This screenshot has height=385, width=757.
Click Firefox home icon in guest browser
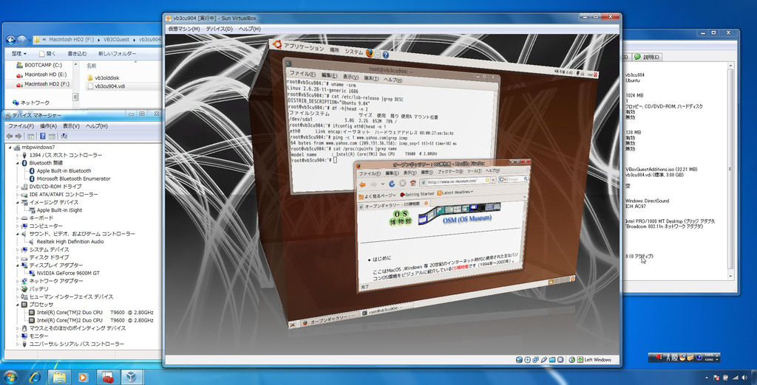413,183
